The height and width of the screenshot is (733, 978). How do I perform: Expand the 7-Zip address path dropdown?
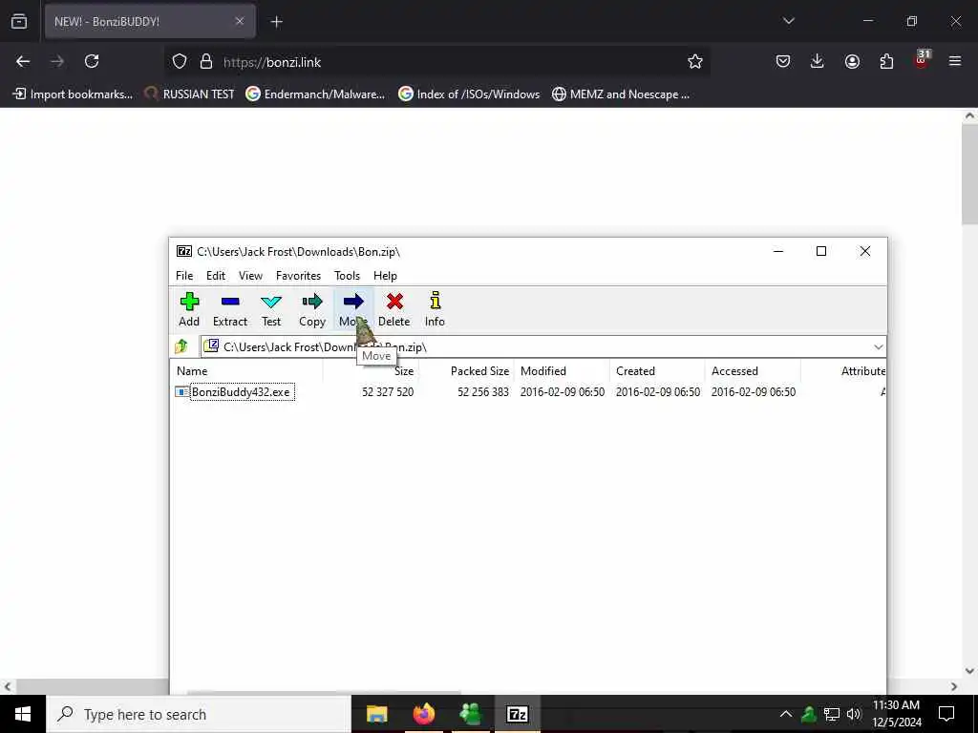(879, 346)
